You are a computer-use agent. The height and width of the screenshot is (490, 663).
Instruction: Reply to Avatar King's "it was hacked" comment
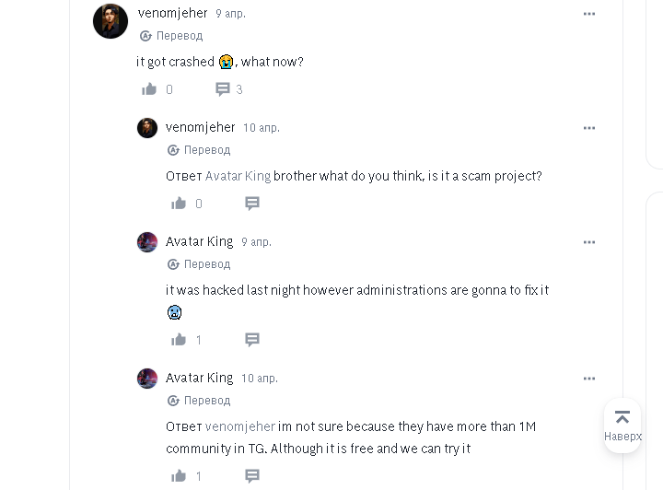[x=252, y=340]
